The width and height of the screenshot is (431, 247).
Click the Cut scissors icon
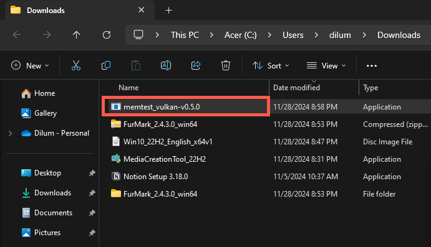coord(76,65)
